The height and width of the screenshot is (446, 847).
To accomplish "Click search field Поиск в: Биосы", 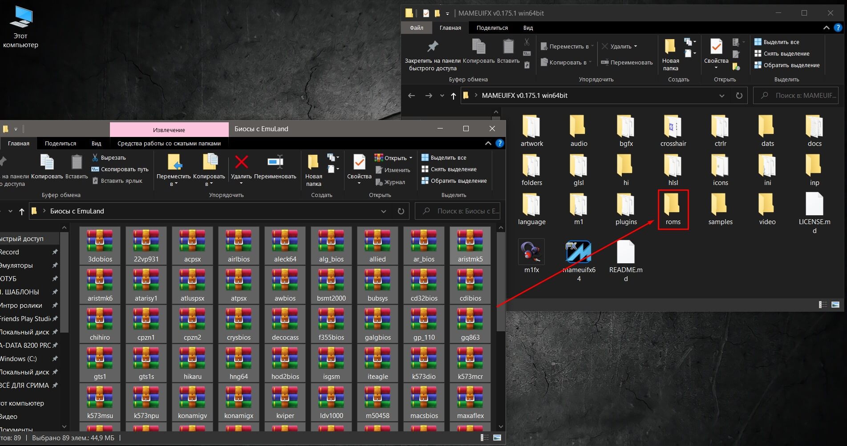I will click(x=458, y=211).
